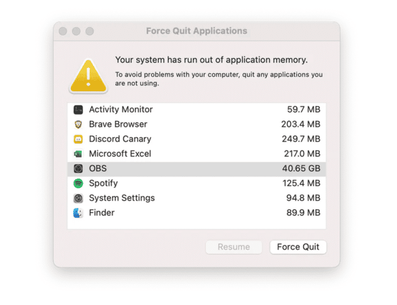The image size is (397, 305).
Task: Click the Microsoft Excel icon
Action: [x=78, y=154]
